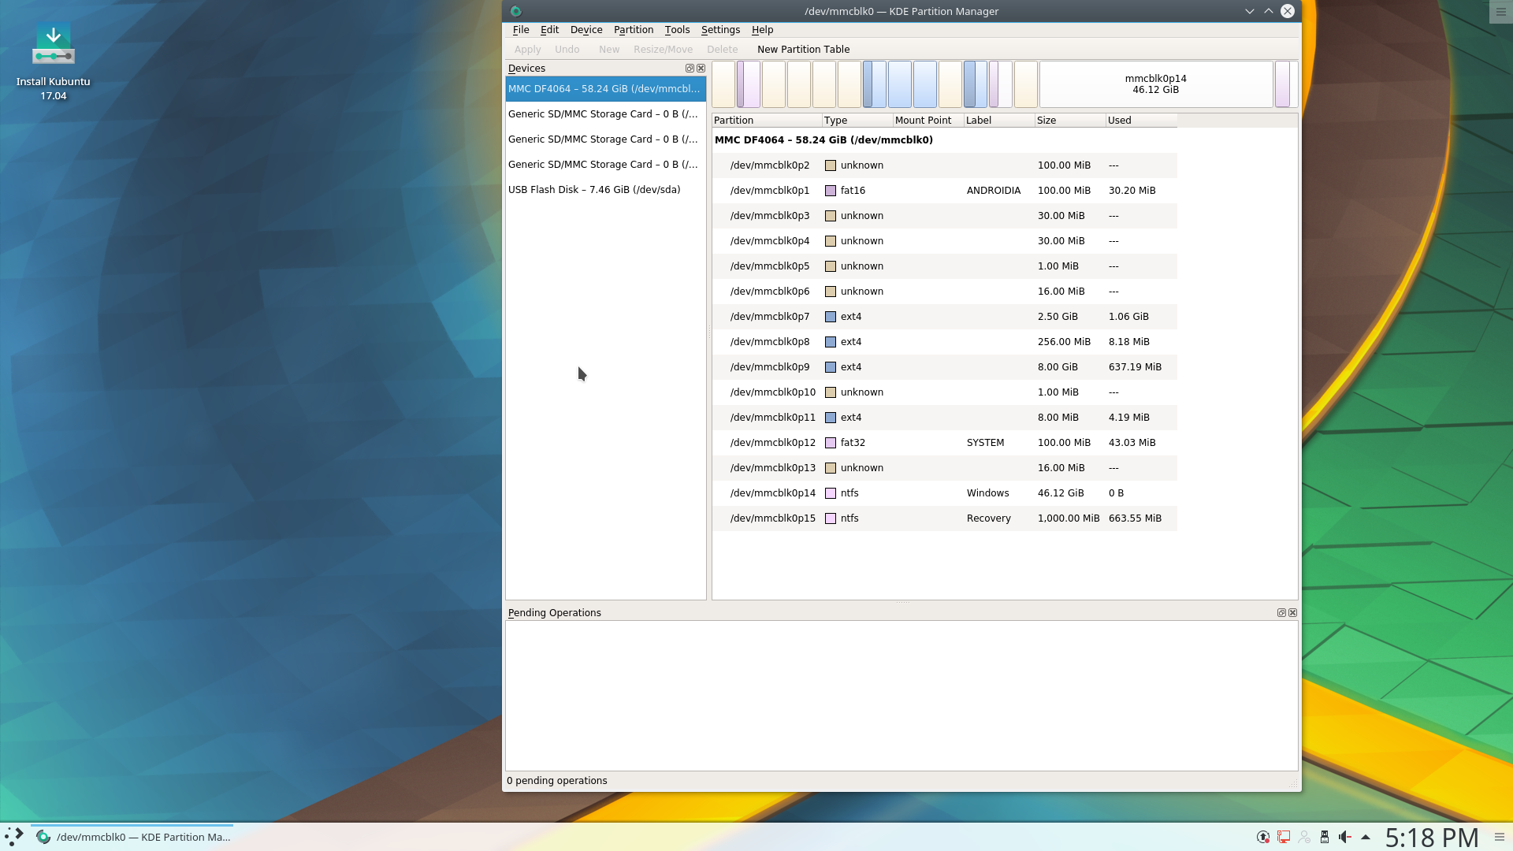The height and width of the screenshot is (851, 1513).
Task: Select the /dev/mmcblk0p3 partition row
Action: click(x=944, y=216)
